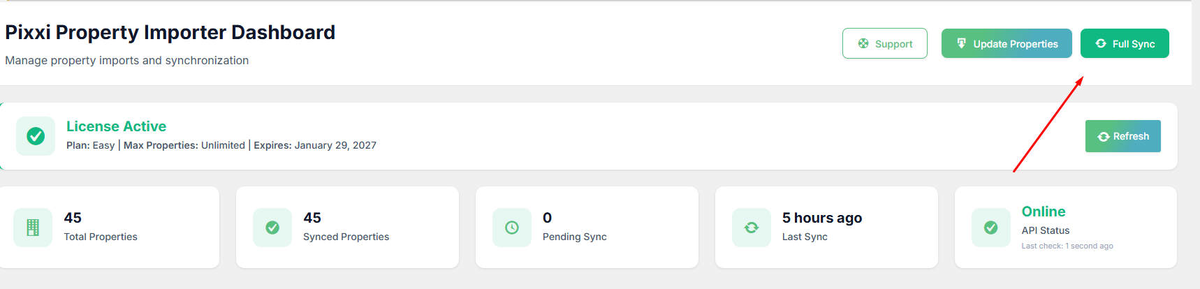Click the Pixxi Property Importer Dashboard title
1200x289 pixels.
[x=170, y=32]
